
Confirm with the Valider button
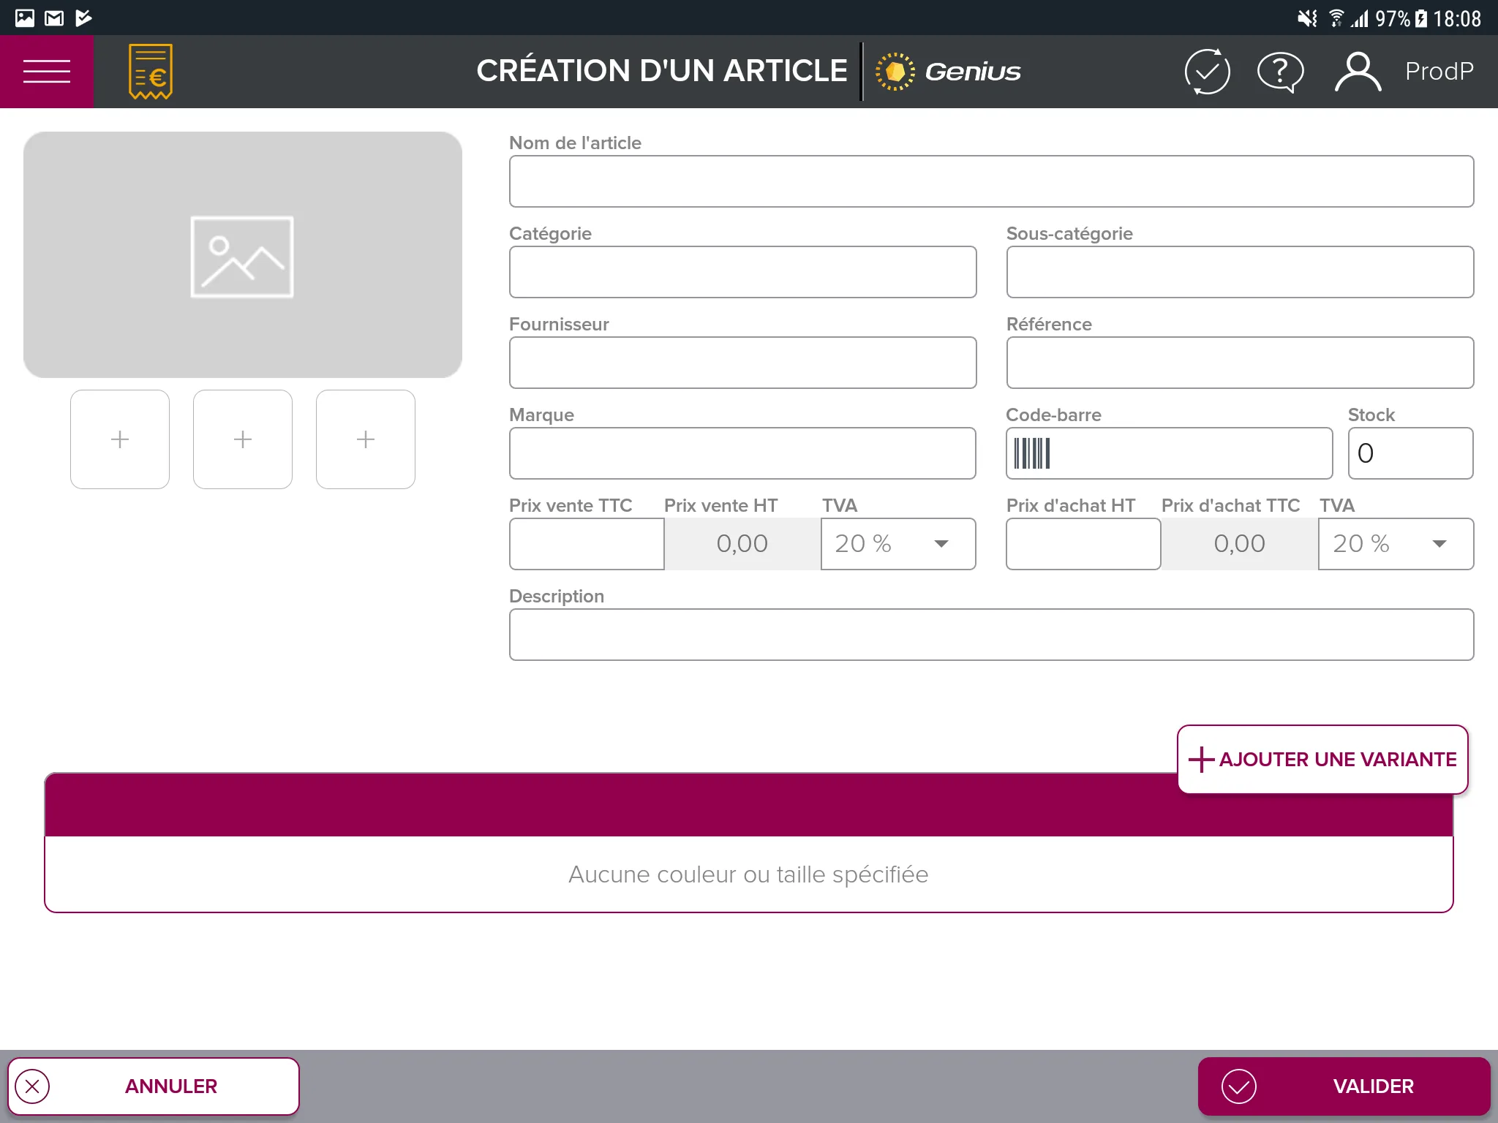pyautogui.click(x=1344, y=1086)
